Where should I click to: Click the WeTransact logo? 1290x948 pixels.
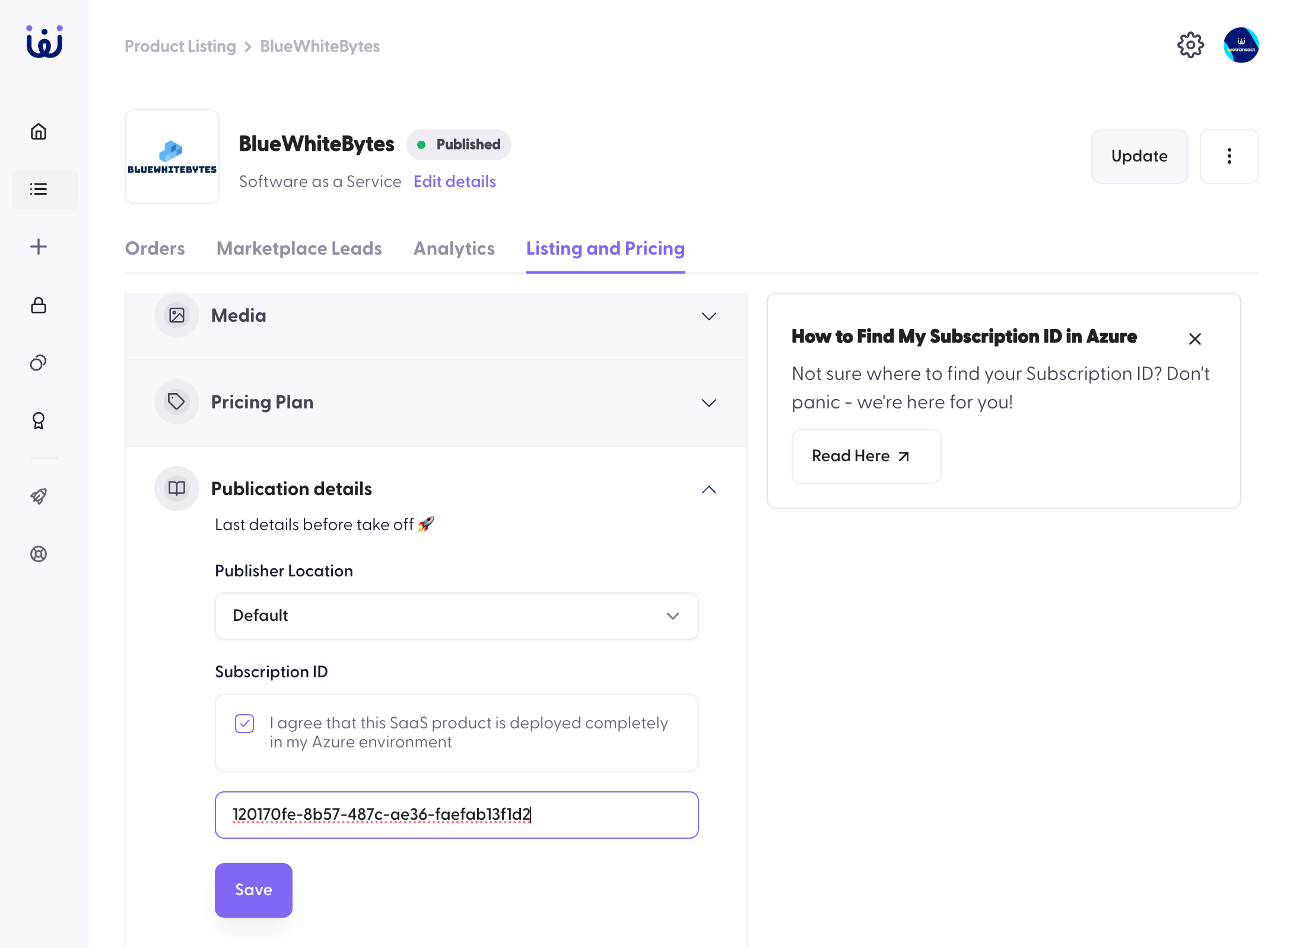pos(45,42)
